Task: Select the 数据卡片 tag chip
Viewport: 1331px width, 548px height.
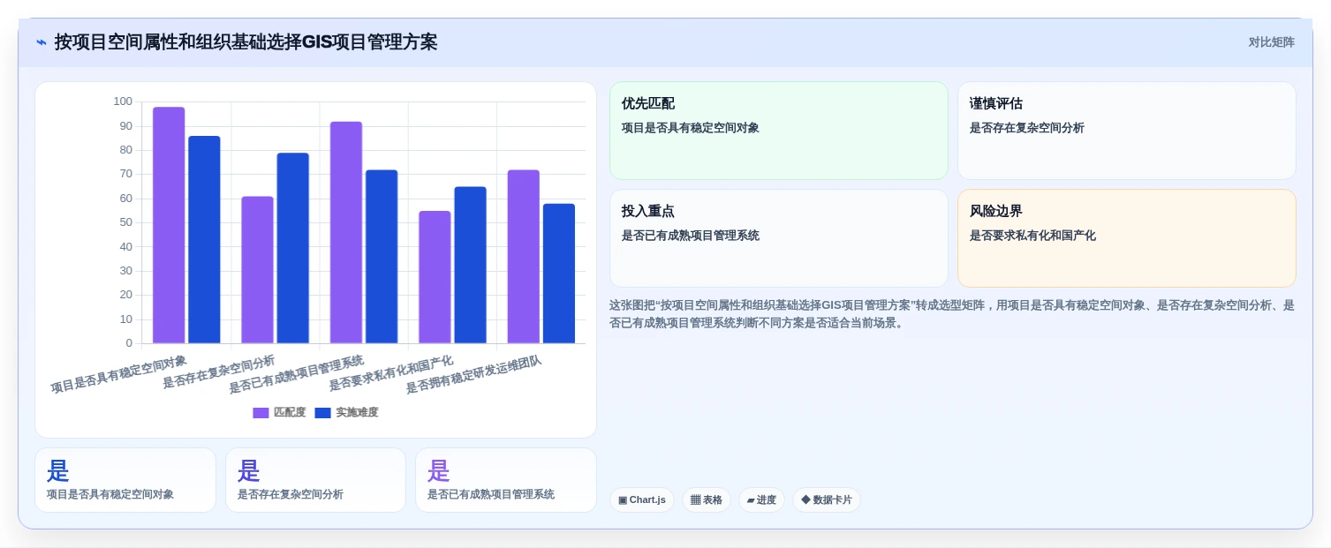Action: [x=827, y=500]
